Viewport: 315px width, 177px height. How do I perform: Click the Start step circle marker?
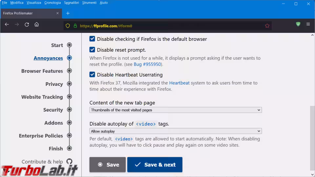(x=69, y=45)
